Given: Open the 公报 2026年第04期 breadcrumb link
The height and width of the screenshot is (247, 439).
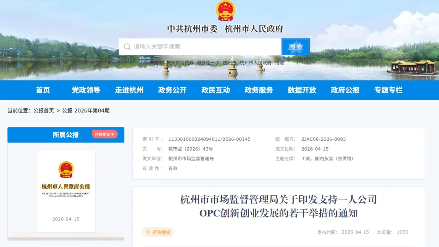Looking at the screenshot, I should click(x=86, y=111).
